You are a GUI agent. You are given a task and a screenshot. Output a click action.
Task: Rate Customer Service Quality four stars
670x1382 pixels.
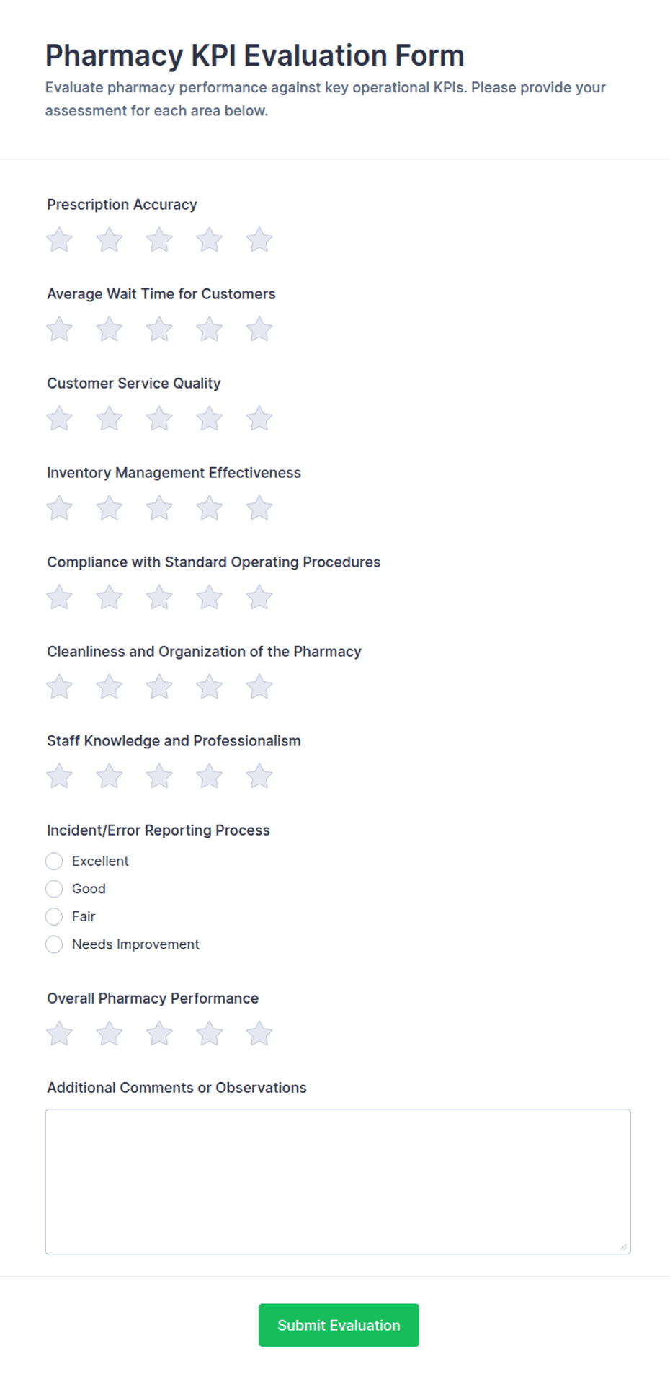210,419
